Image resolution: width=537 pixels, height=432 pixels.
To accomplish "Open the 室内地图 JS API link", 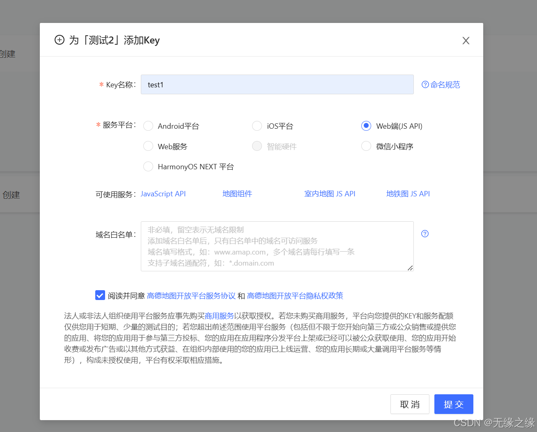I will tap(330, 194).
